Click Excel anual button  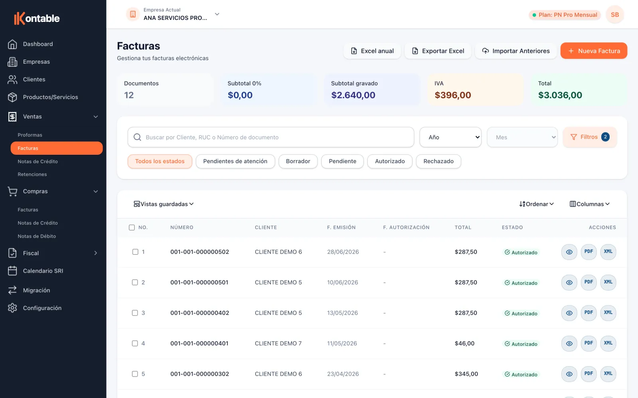[x=372, y=51]
